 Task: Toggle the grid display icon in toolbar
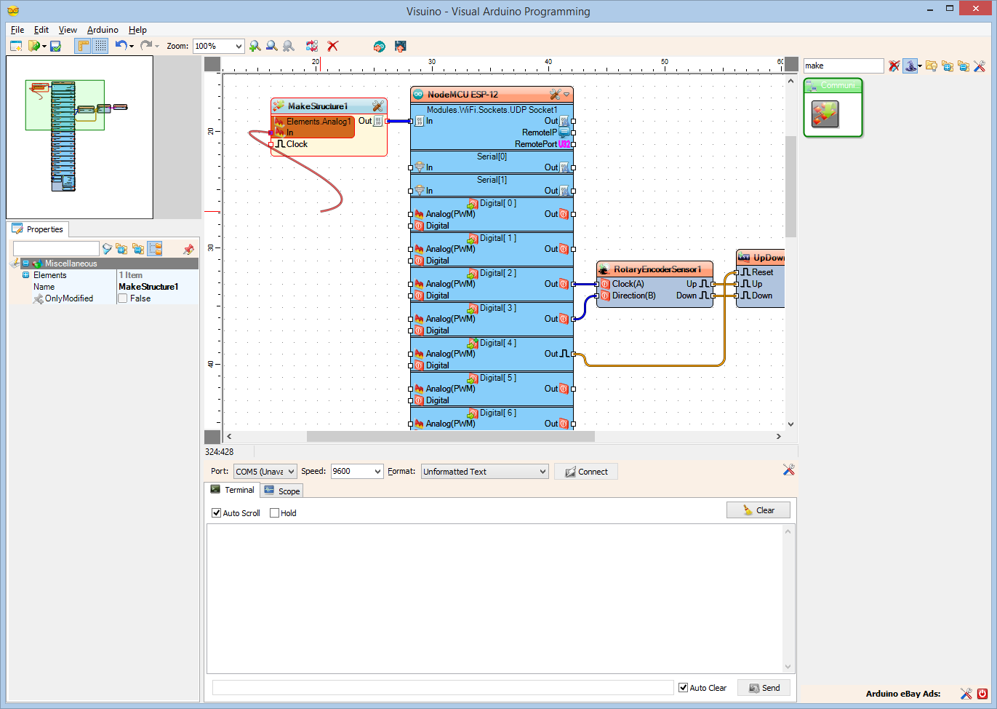click(100, 46)
